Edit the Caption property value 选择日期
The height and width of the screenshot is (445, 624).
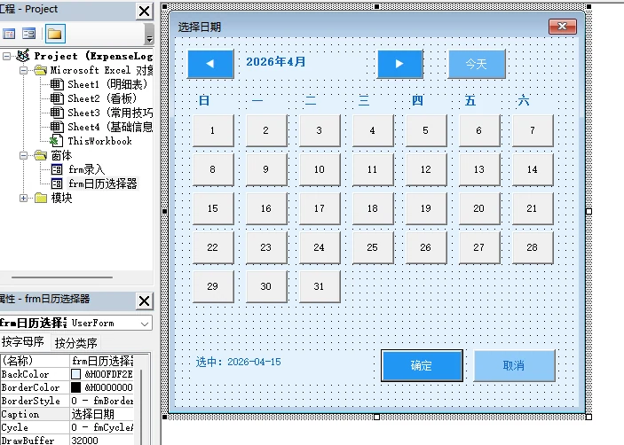[x=102, y=414]
